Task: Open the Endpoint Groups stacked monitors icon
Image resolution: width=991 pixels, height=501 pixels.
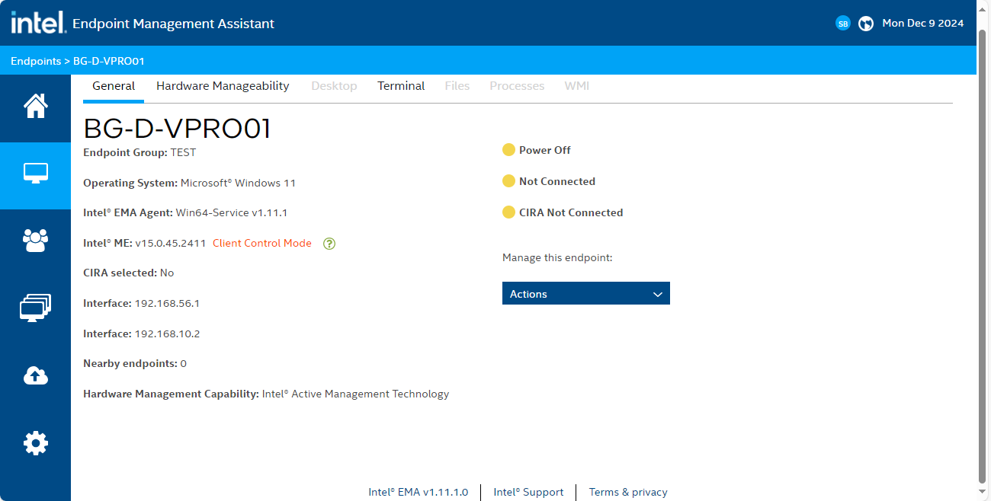Action: click(x=36, y=308)
